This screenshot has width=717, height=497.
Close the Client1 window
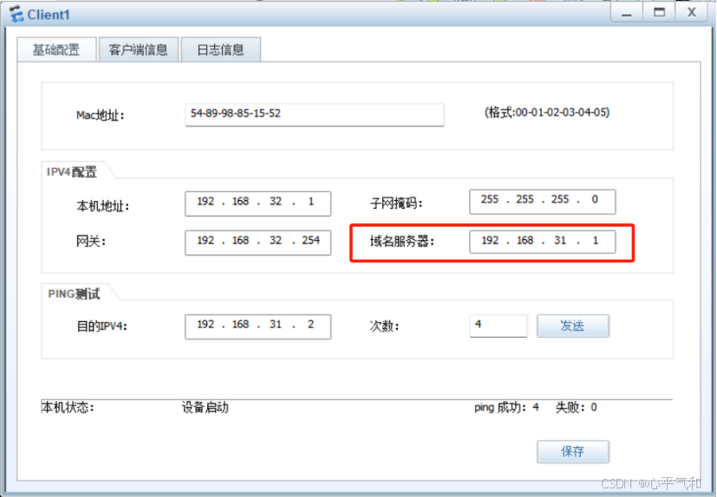point(692,12)
